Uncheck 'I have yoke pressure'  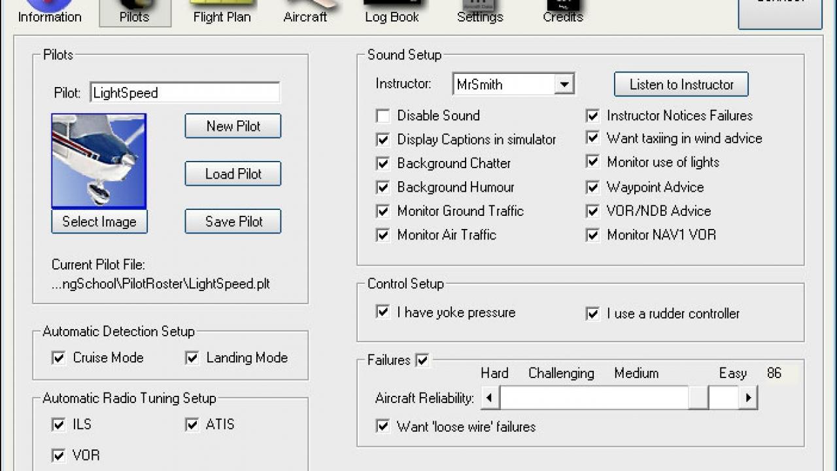coord(383,313)
